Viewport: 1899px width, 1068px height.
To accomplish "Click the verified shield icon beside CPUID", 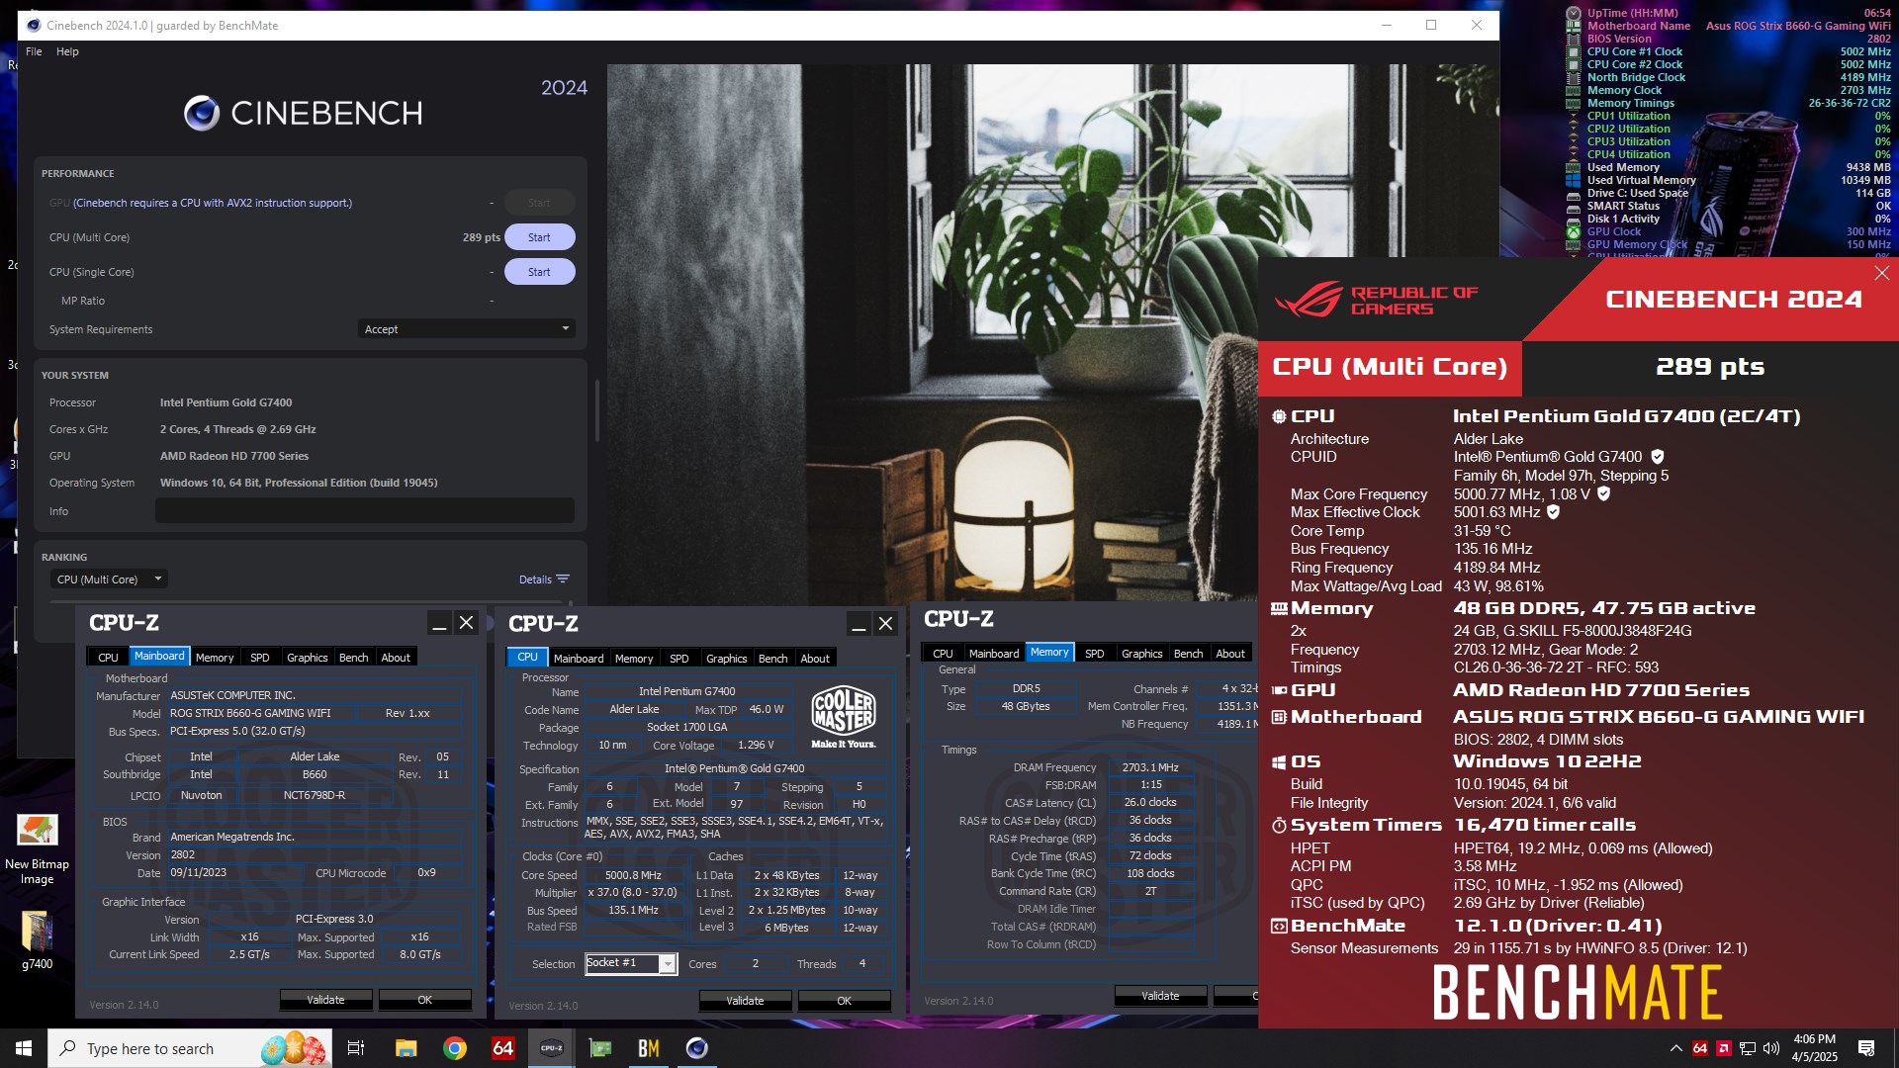I will (1658, 457).
